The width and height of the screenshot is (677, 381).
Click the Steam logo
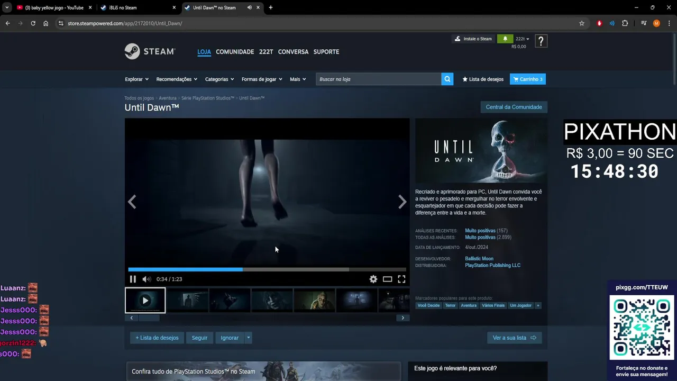coord(150,51)
